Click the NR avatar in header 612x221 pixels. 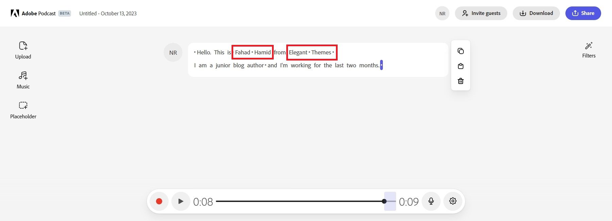click(442, 13)
